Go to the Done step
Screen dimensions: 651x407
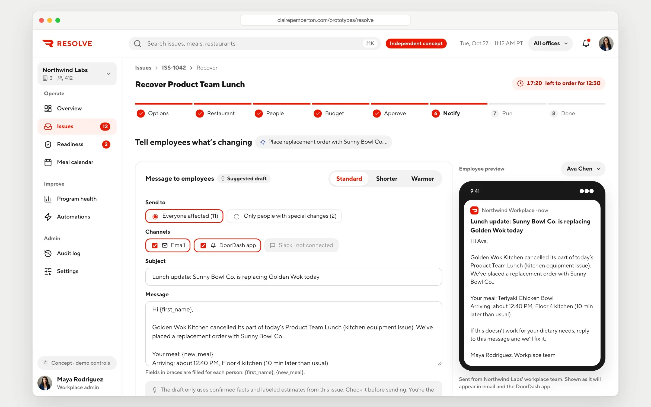click(563, 113)
